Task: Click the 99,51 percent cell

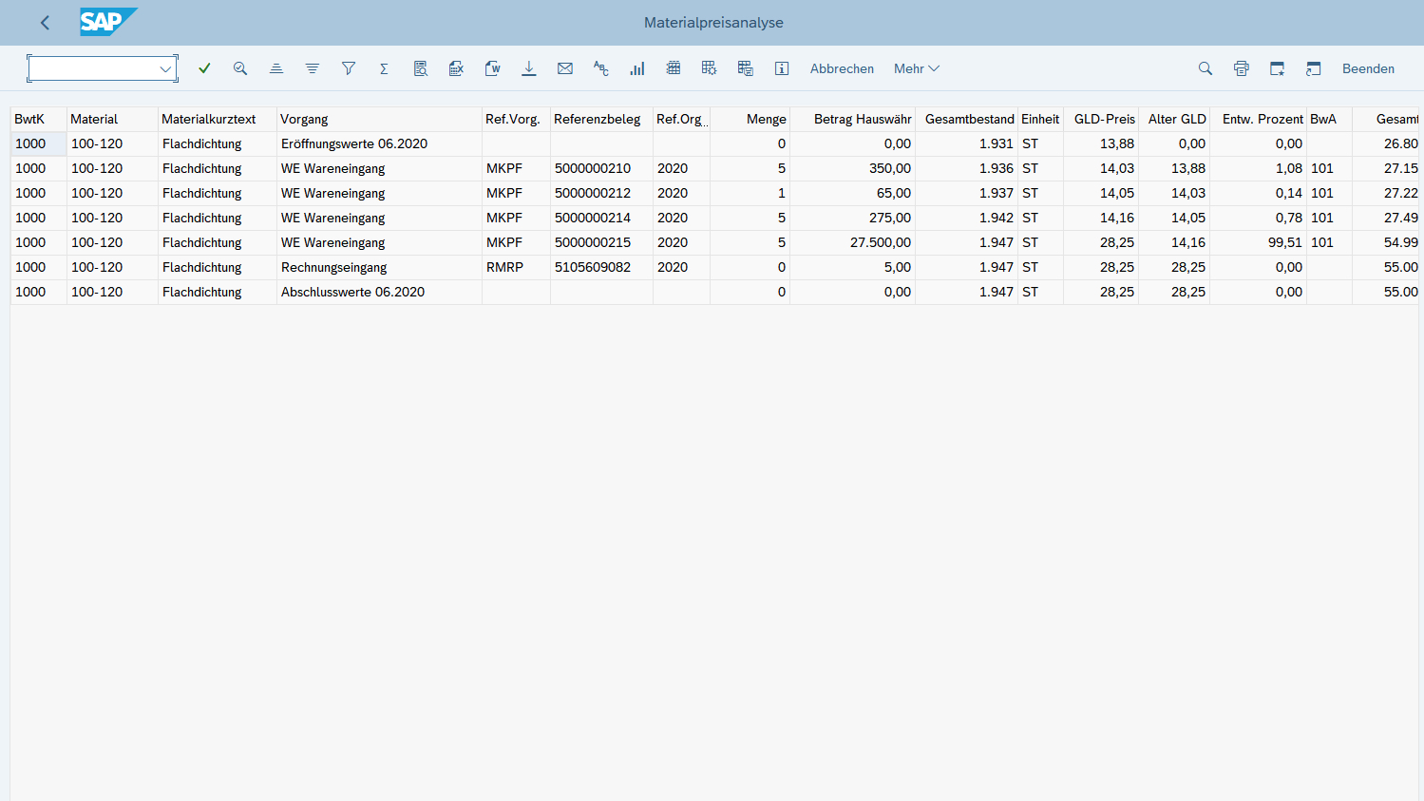Action: pos(1258,242)
